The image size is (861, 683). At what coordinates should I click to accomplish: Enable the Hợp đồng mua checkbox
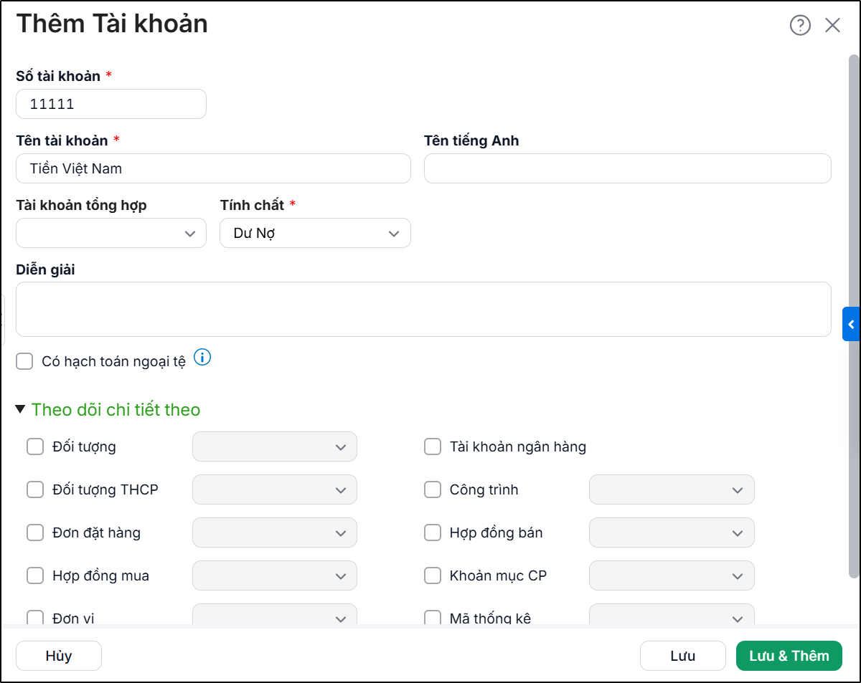click(35, 575)
